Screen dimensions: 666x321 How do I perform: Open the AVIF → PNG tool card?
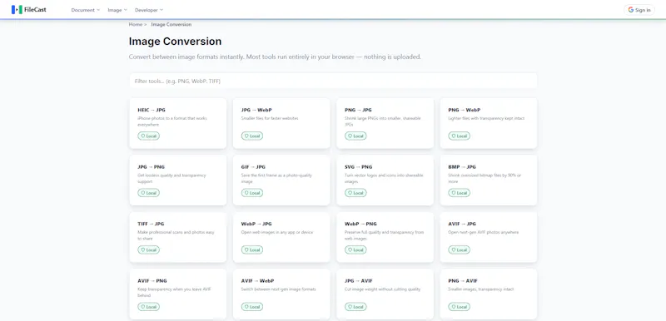coord(178,294)
